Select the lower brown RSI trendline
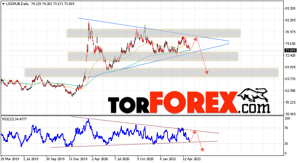Screen dimensions: 298x163 [x=134, y=144]
